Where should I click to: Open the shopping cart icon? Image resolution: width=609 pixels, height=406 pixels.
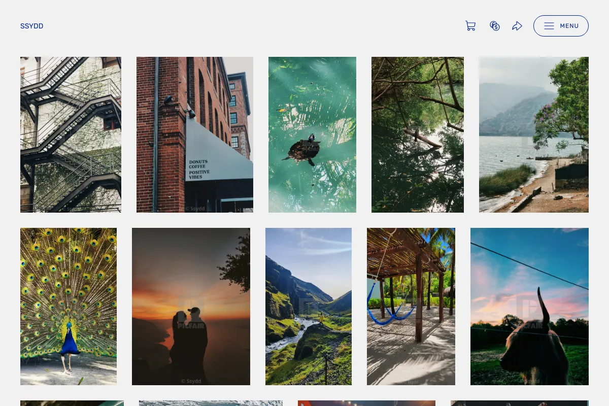point(470,26)
